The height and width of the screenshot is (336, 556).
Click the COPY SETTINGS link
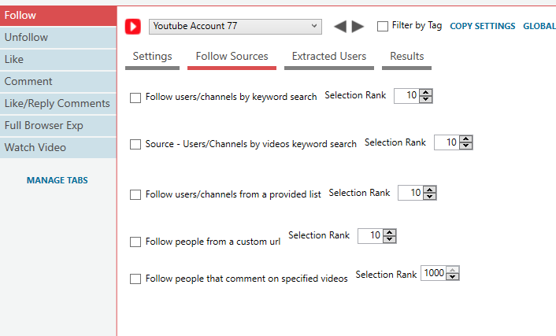coord(482,26)
